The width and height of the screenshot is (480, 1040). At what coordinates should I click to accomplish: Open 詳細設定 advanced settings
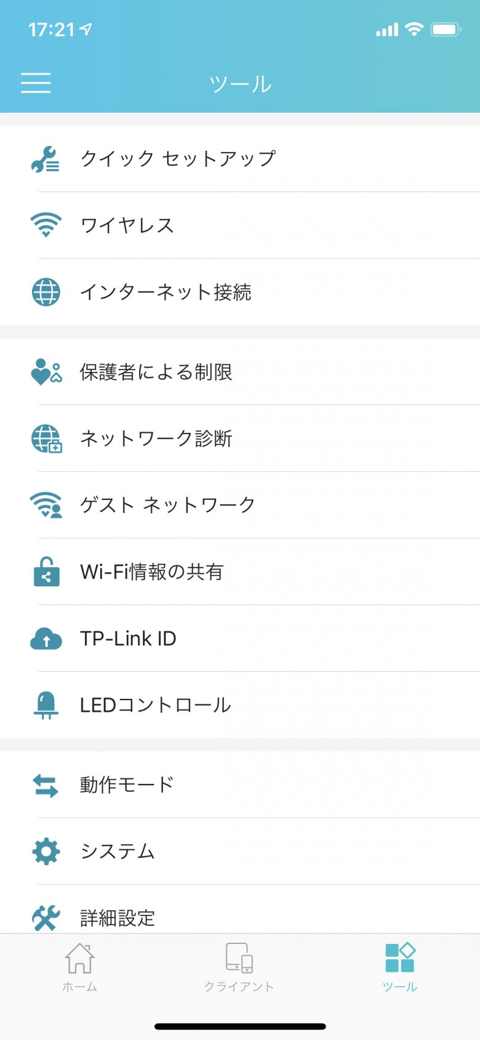click(x=240, y=910)
